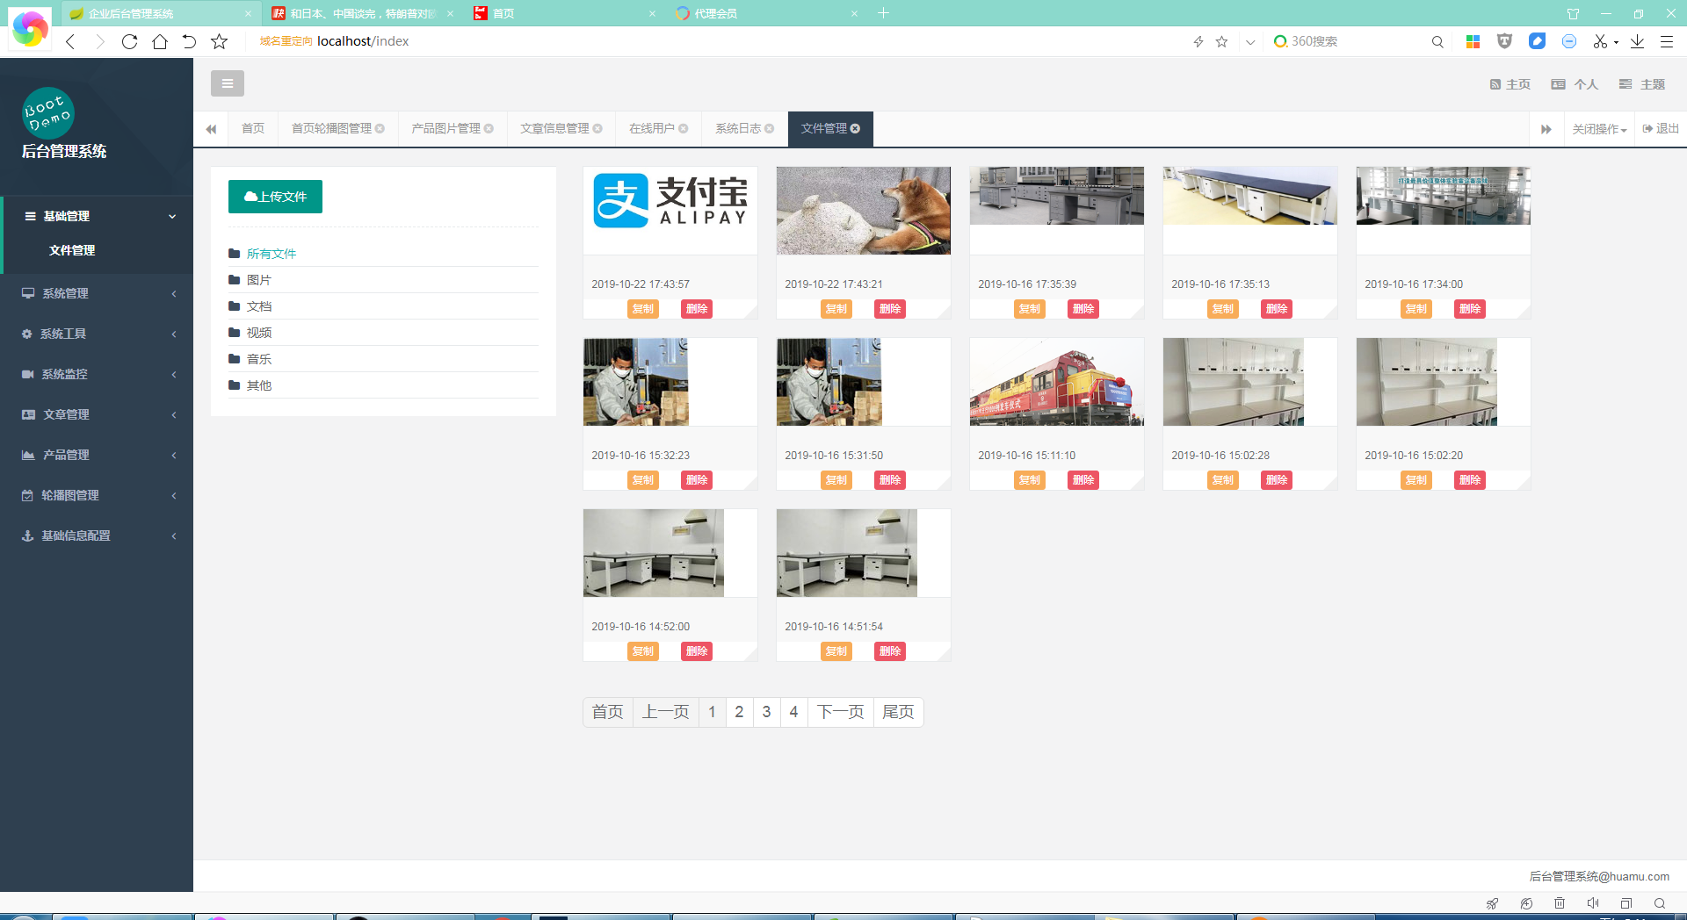Toggle the sidebar hamburger menu button
Viewport: 1687px width, 920px height.
point(227,83)
